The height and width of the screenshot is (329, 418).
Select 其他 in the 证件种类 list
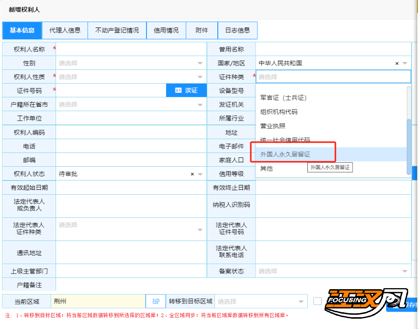coord(266,169)
